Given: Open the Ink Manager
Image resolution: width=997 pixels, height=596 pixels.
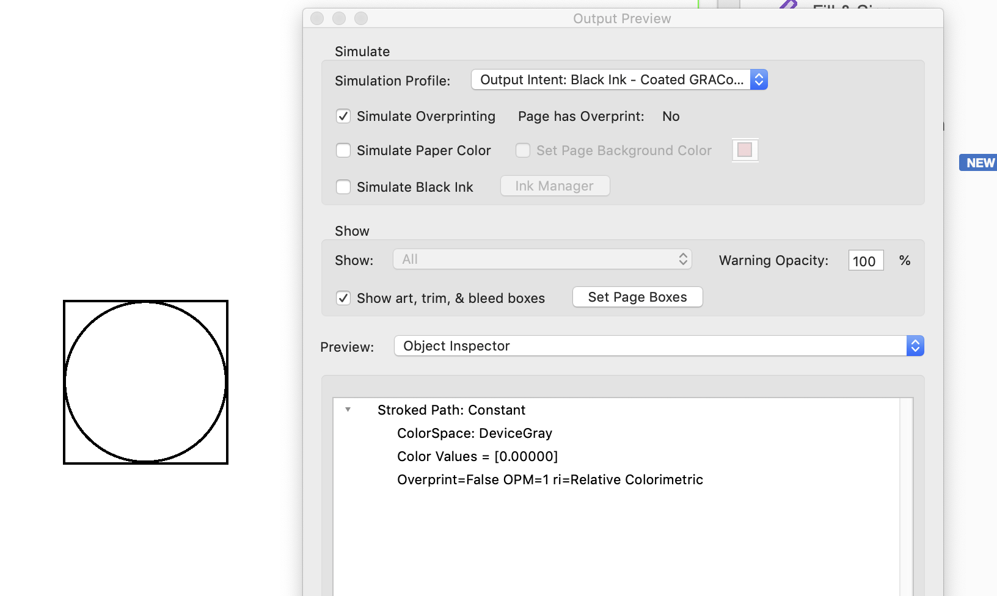Looking at the screenshot, I should [x=555, y=186].
